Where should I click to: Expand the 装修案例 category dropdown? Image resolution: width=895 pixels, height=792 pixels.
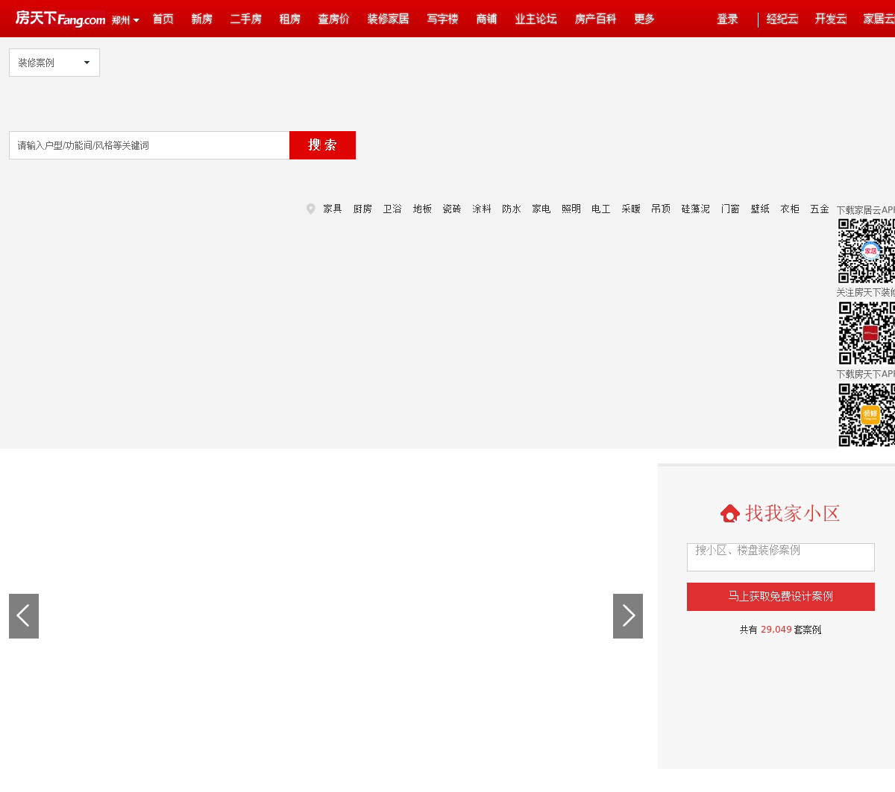click(54, 63)
